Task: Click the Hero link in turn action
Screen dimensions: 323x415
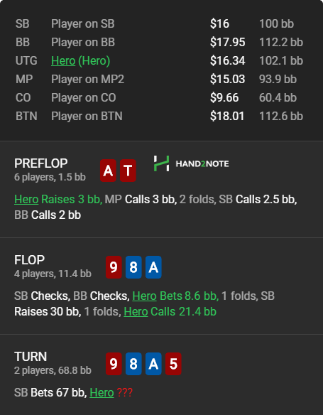Action: 102,392
